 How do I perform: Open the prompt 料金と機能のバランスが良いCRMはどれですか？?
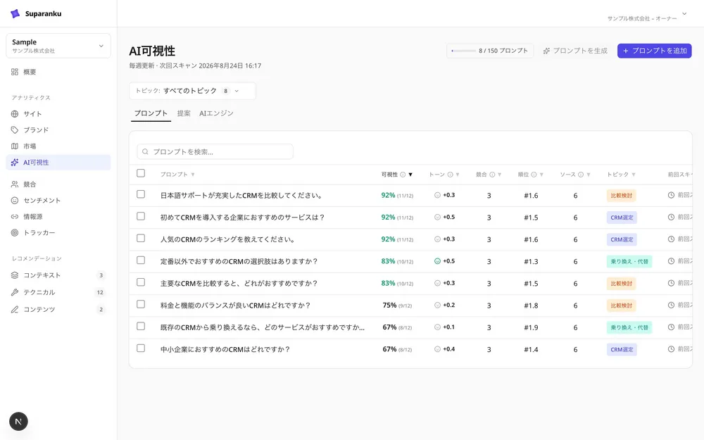pos(236,306)
